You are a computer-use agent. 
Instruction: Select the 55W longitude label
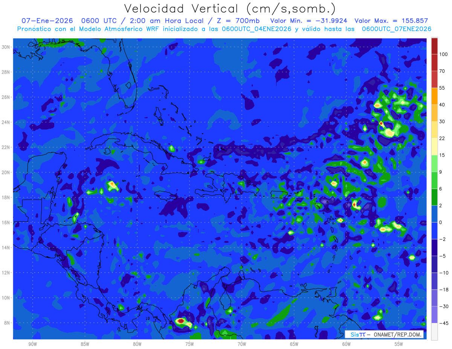[399, 344]
